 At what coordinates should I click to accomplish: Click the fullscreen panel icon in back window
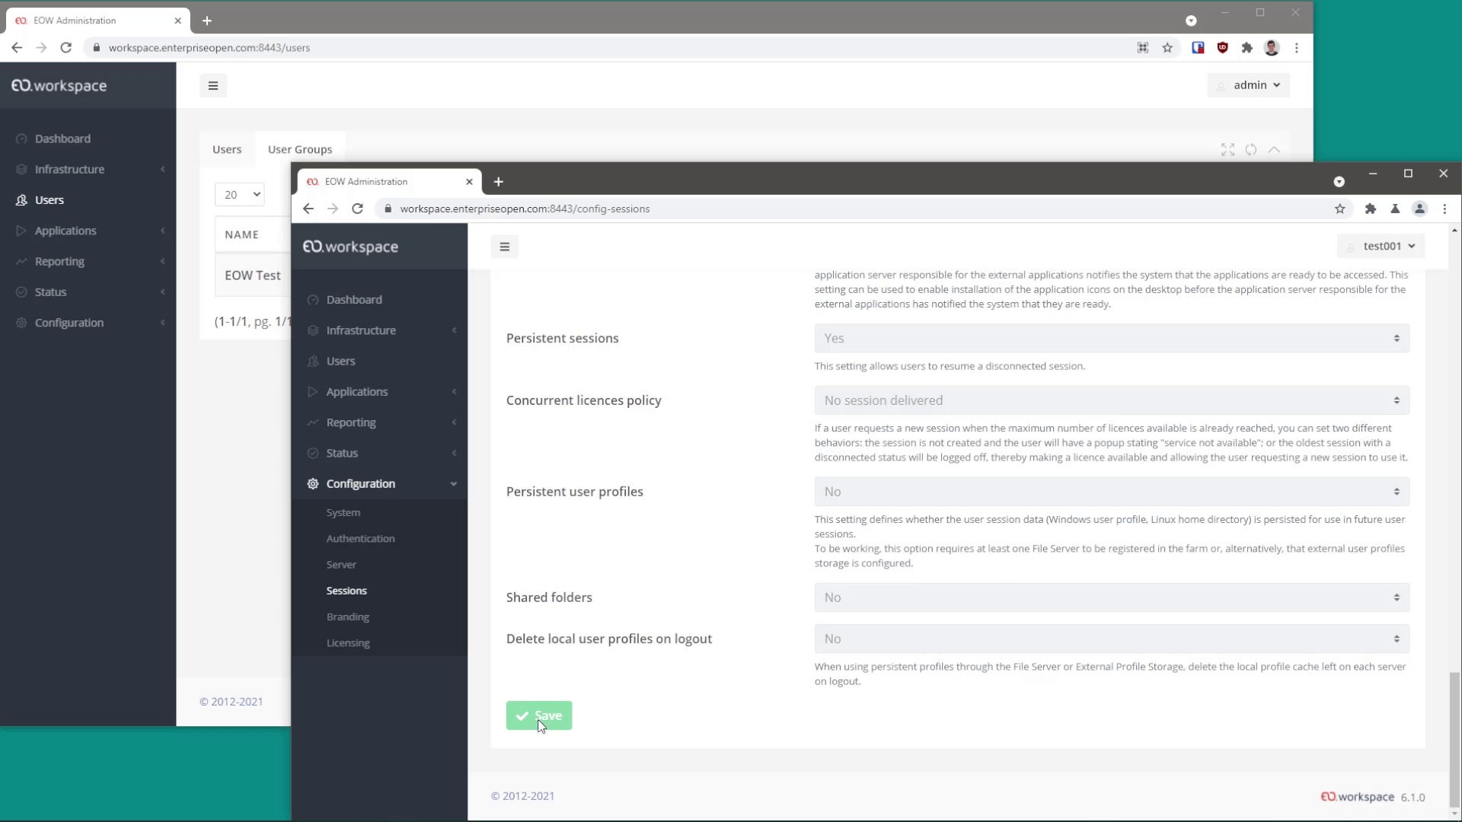(x=1227, y=150)
